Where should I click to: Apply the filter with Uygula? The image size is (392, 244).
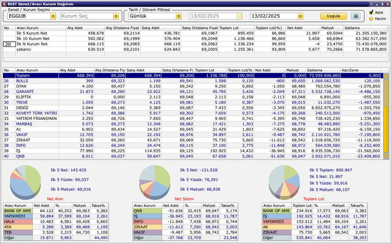pyautogui.click(x=333, y=16)
